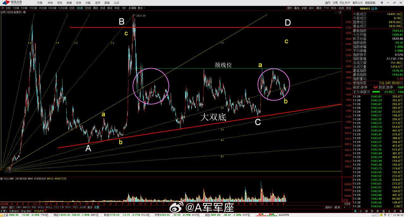Select the ROC indicator
Image resolution: width=404 pixels, height=217 pixels.
point(68,208)
